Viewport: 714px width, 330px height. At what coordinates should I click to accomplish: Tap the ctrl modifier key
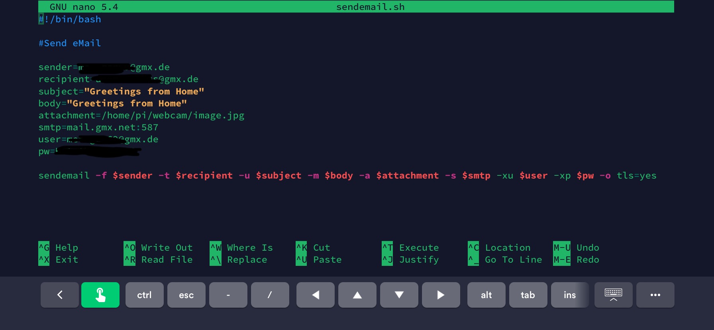click(x=144, y=295)
